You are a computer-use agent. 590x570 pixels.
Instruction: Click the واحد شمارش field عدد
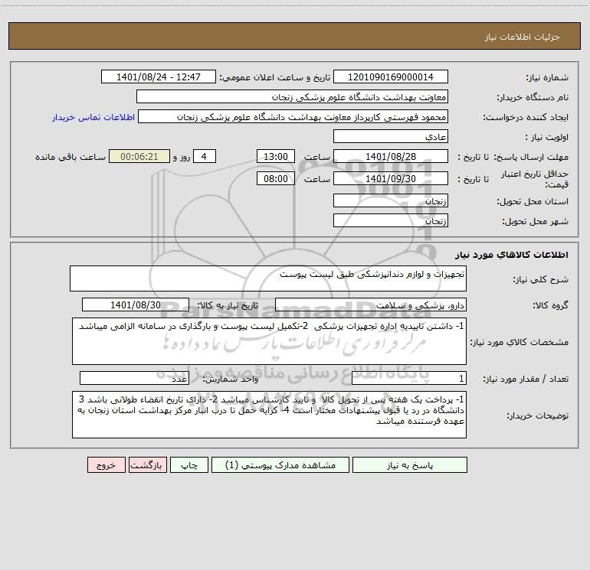(134, 378)
